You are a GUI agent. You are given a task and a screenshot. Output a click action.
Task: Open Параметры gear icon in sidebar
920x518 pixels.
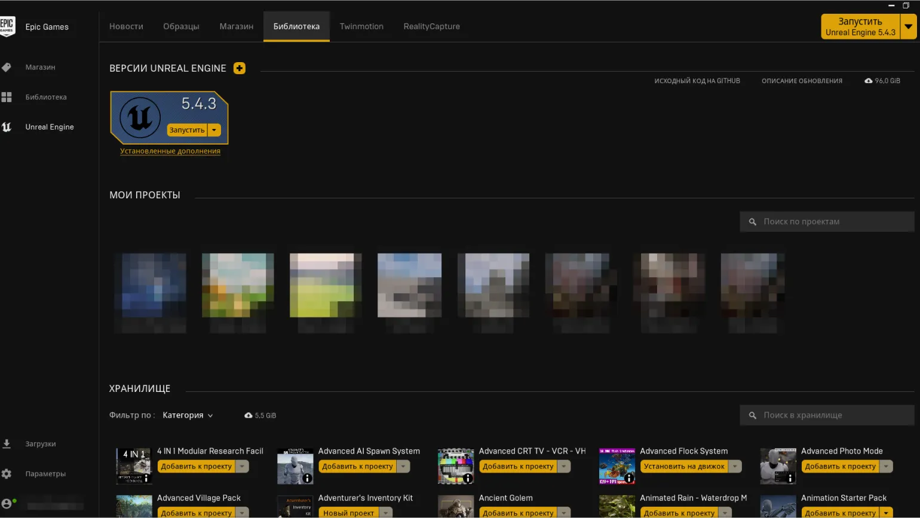tap(7, 474)
